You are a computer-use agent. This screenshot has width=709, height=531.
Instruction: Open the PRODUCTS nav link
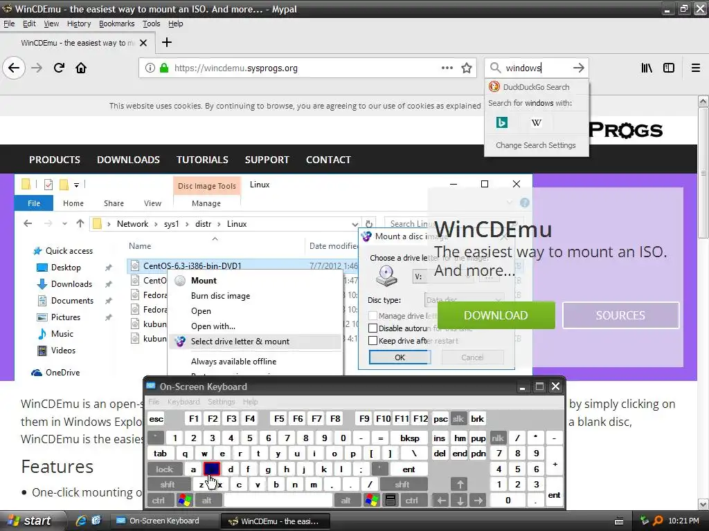pos(54,160)
